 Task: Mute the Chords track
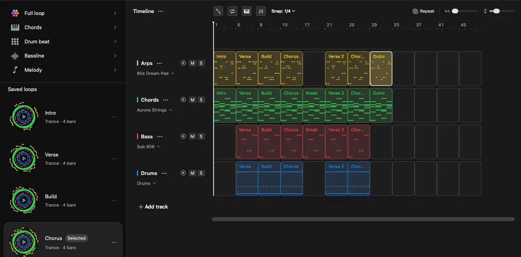[x=192, y=100]
